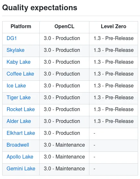This screenshot has height=179, width=140.
Task: Visit the Ice Lake link
Action: tap(16, 86)
